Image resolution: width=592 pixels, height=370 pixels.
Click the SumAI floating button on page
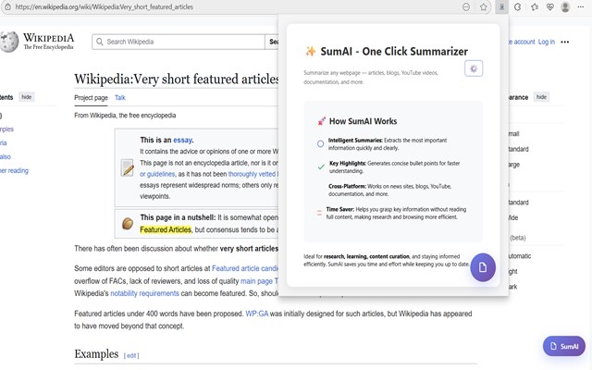click(563, 346)
